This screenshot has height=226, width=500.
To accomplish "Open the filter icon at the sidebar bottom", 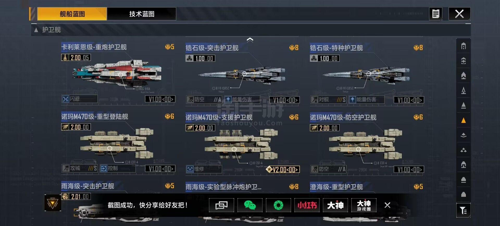I will click(x=464, y=210).
